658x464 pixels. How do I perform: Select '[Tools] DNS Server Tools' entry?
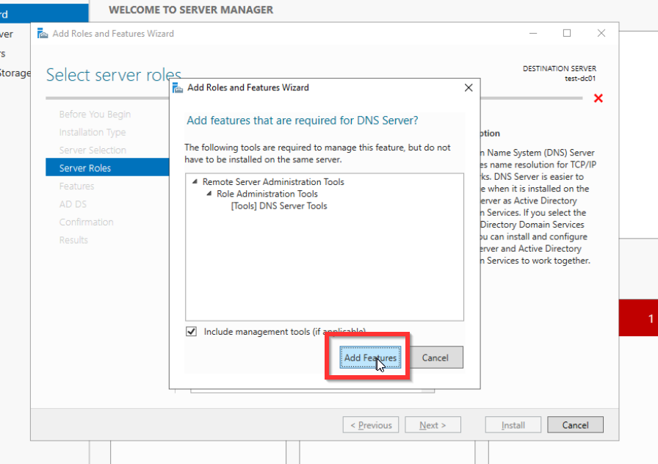[x=279, y=206]
